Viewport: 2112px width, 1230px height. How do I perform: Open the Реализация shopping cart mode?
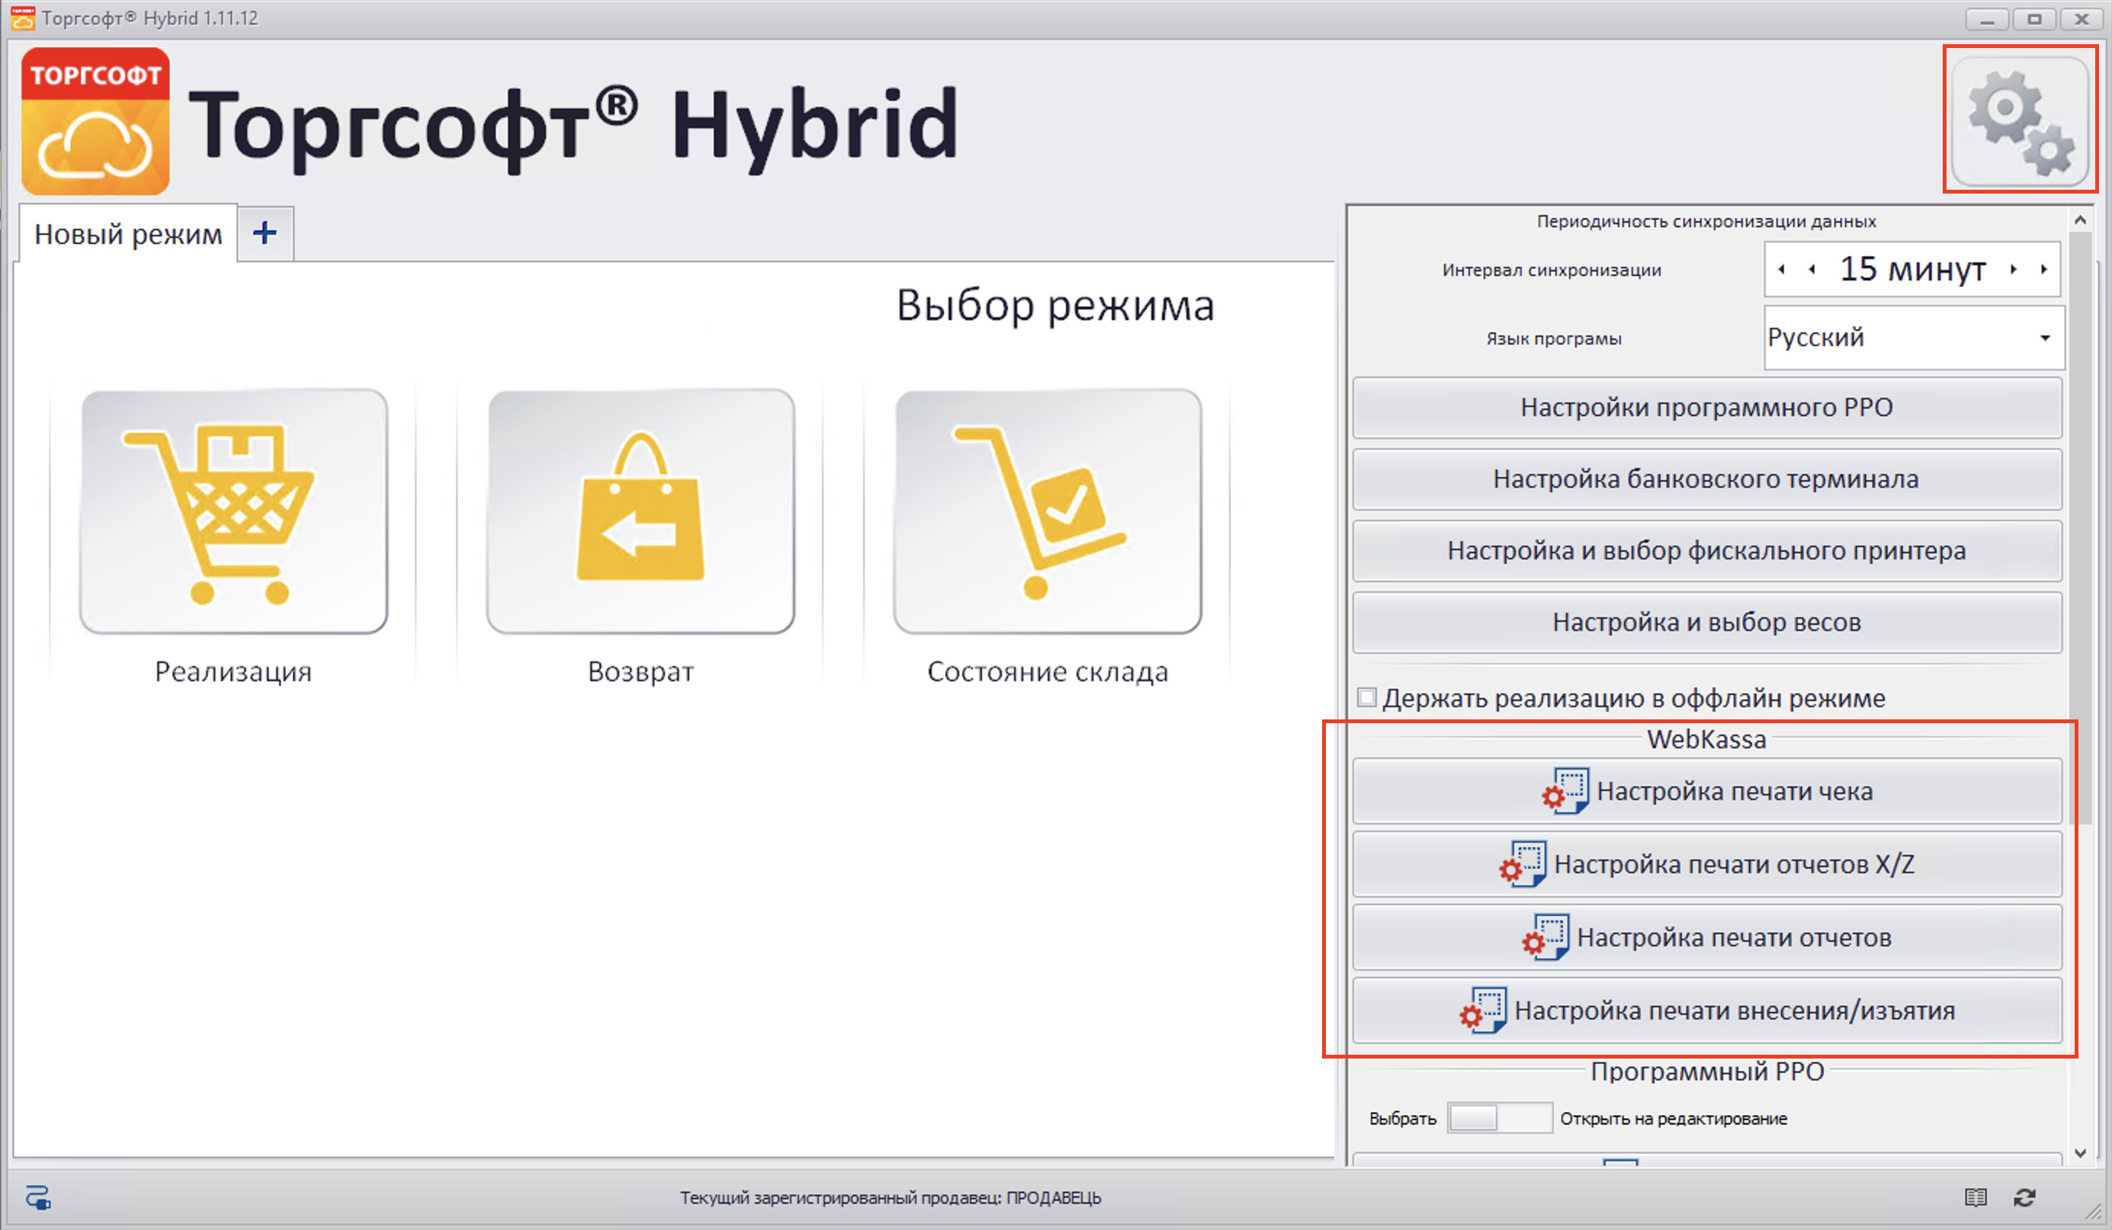click(233, 511)
